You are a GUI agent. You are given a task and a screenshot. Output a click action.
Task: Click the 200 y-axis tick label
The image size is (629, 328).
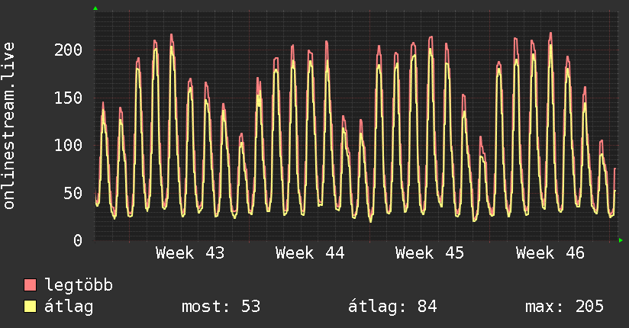(x=68, y=50)
